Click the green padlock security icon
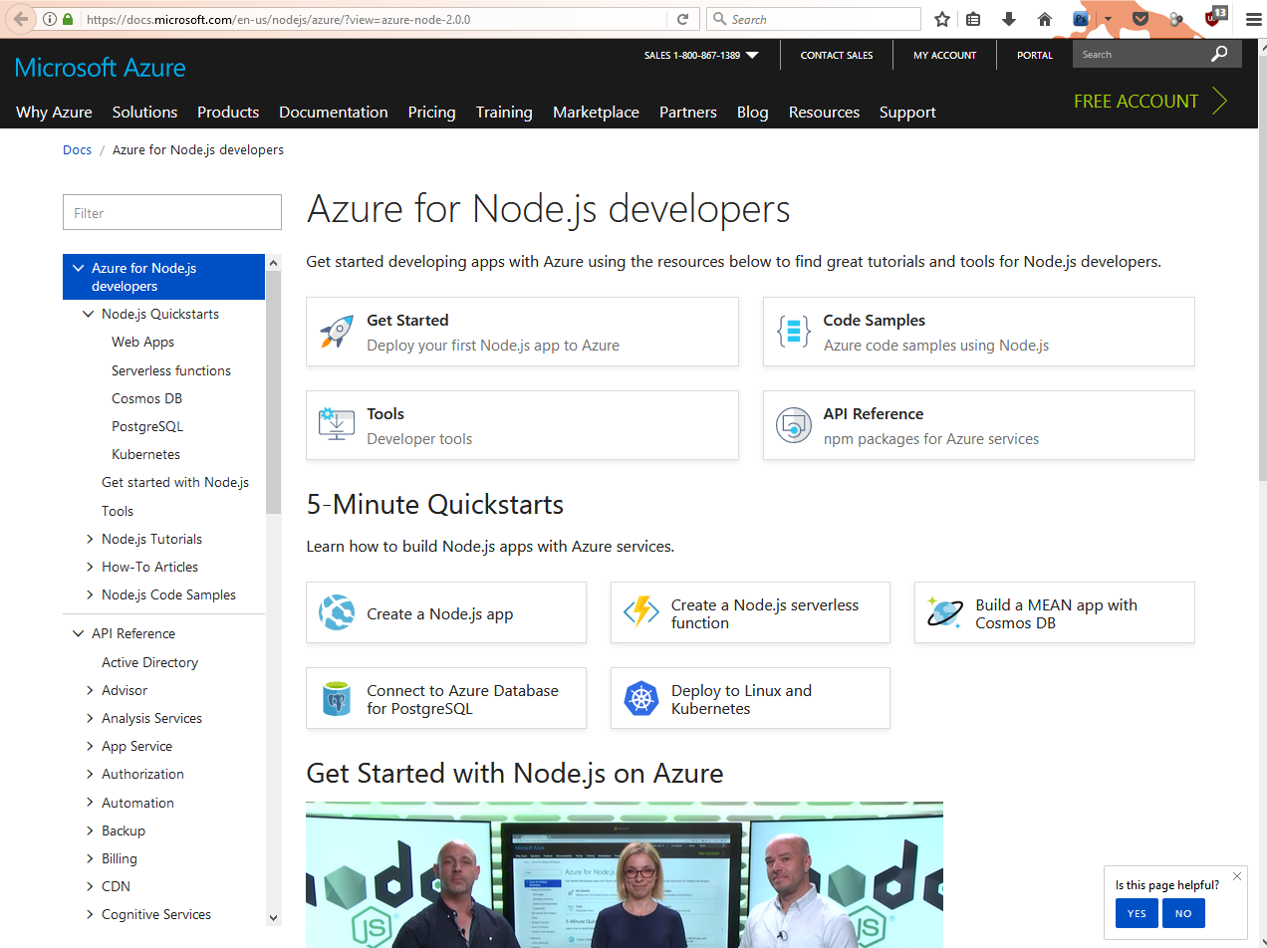This screenshot has height=948, width=1267. 68,19
